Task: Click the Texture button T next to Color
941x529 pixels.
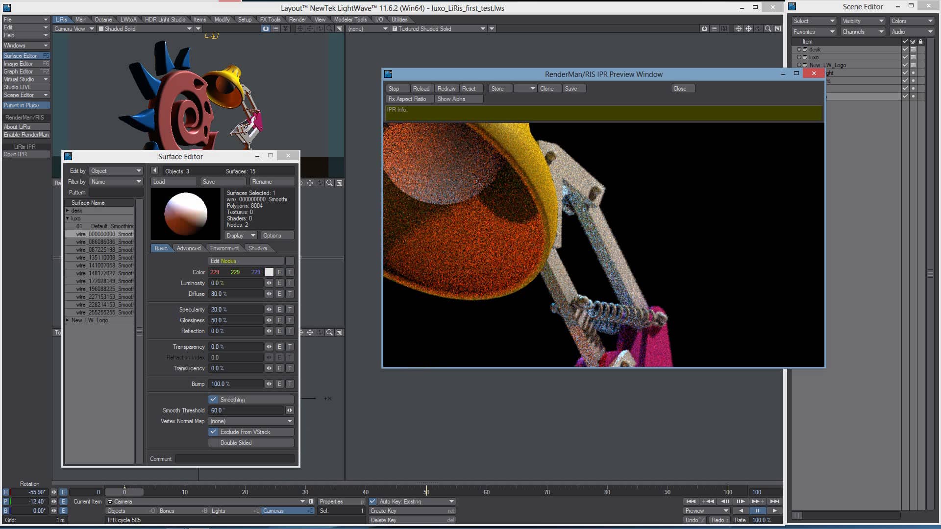Action: (x=290, y=272)
